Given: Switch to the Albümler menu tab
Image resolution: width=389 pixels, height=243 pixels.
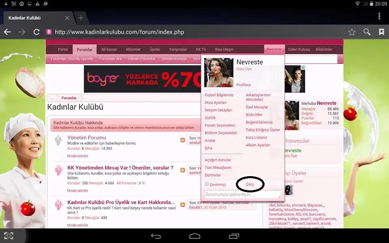Looking at the screenshot, I should tap(133, 49).
